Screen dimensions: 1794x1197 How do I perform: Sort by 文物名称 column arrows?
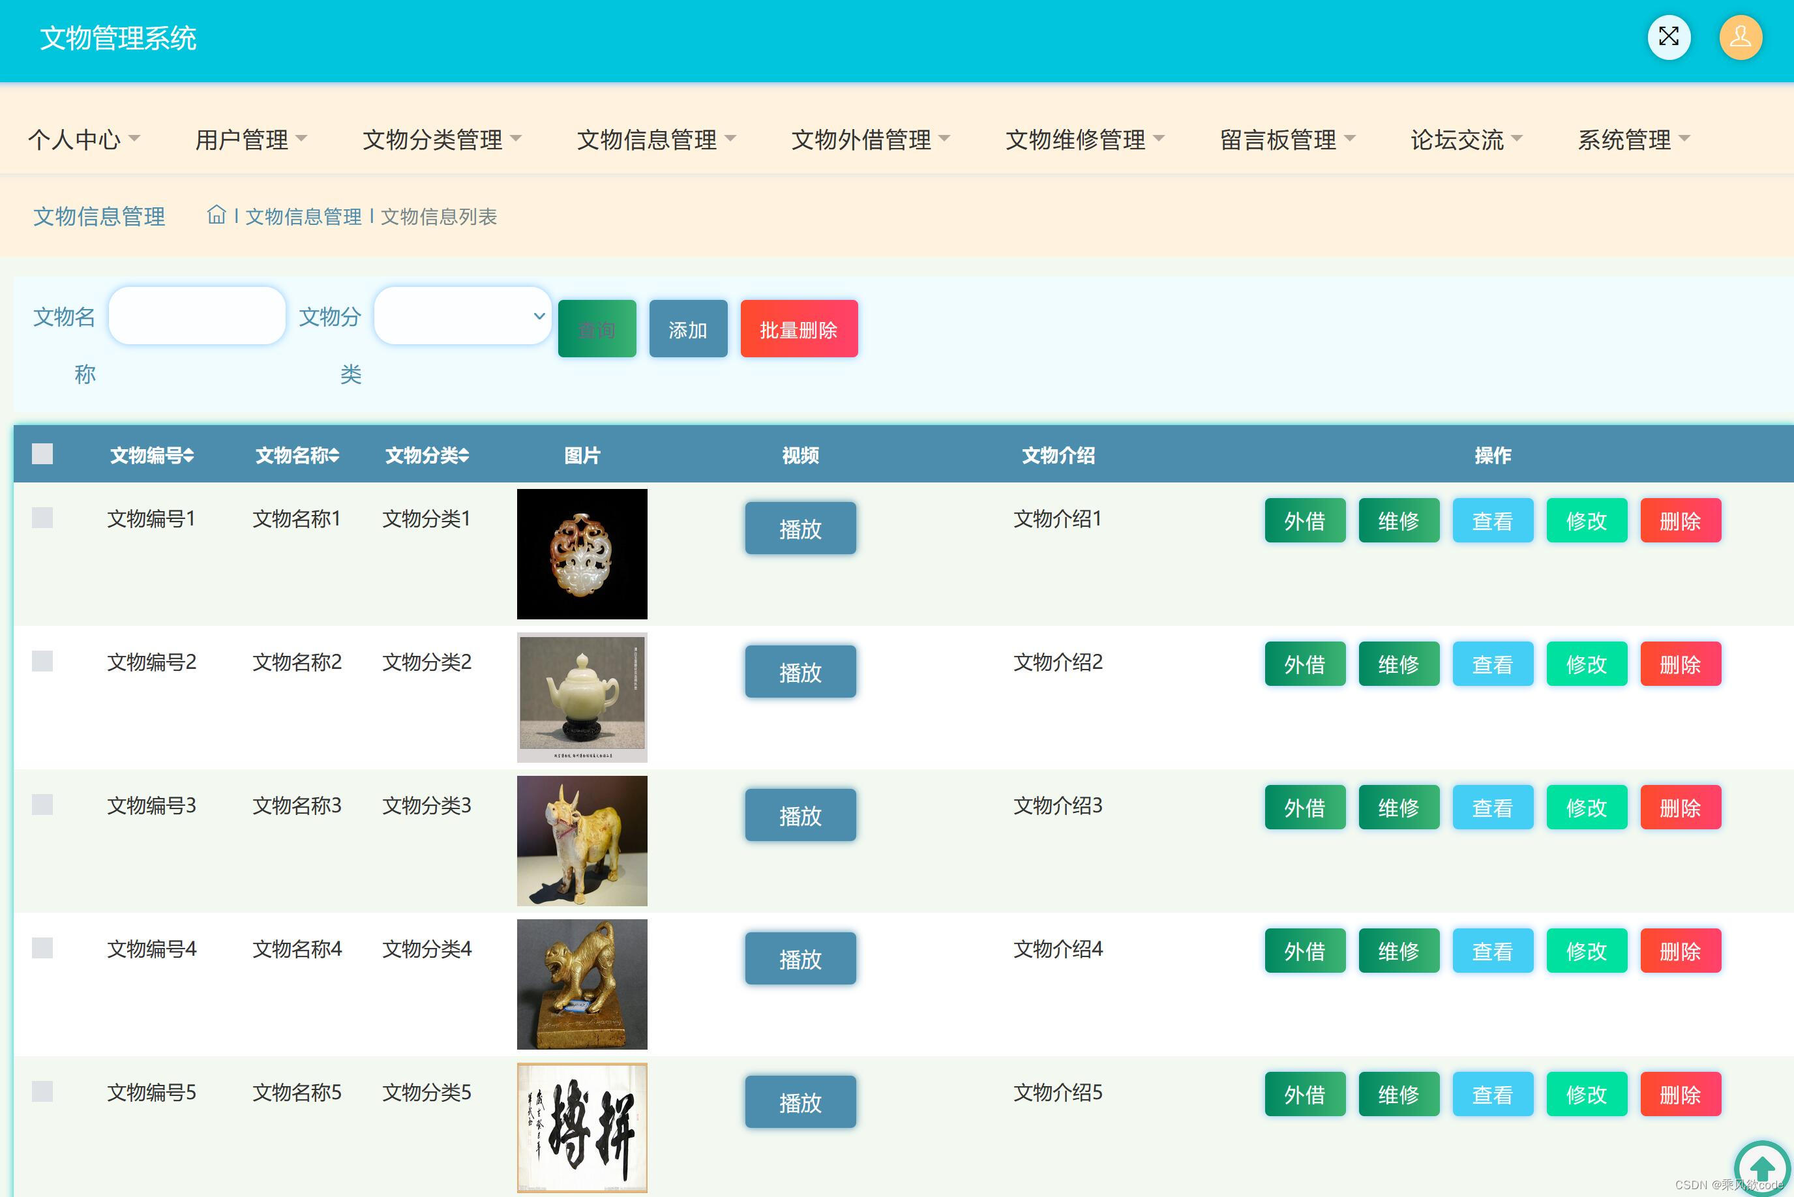click(x=334, y=456)
